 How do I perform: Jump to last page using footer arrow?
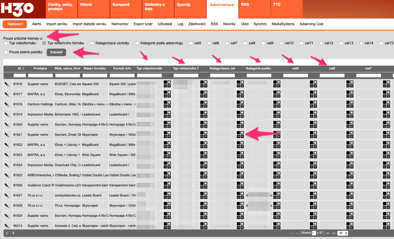click(334, 233)
